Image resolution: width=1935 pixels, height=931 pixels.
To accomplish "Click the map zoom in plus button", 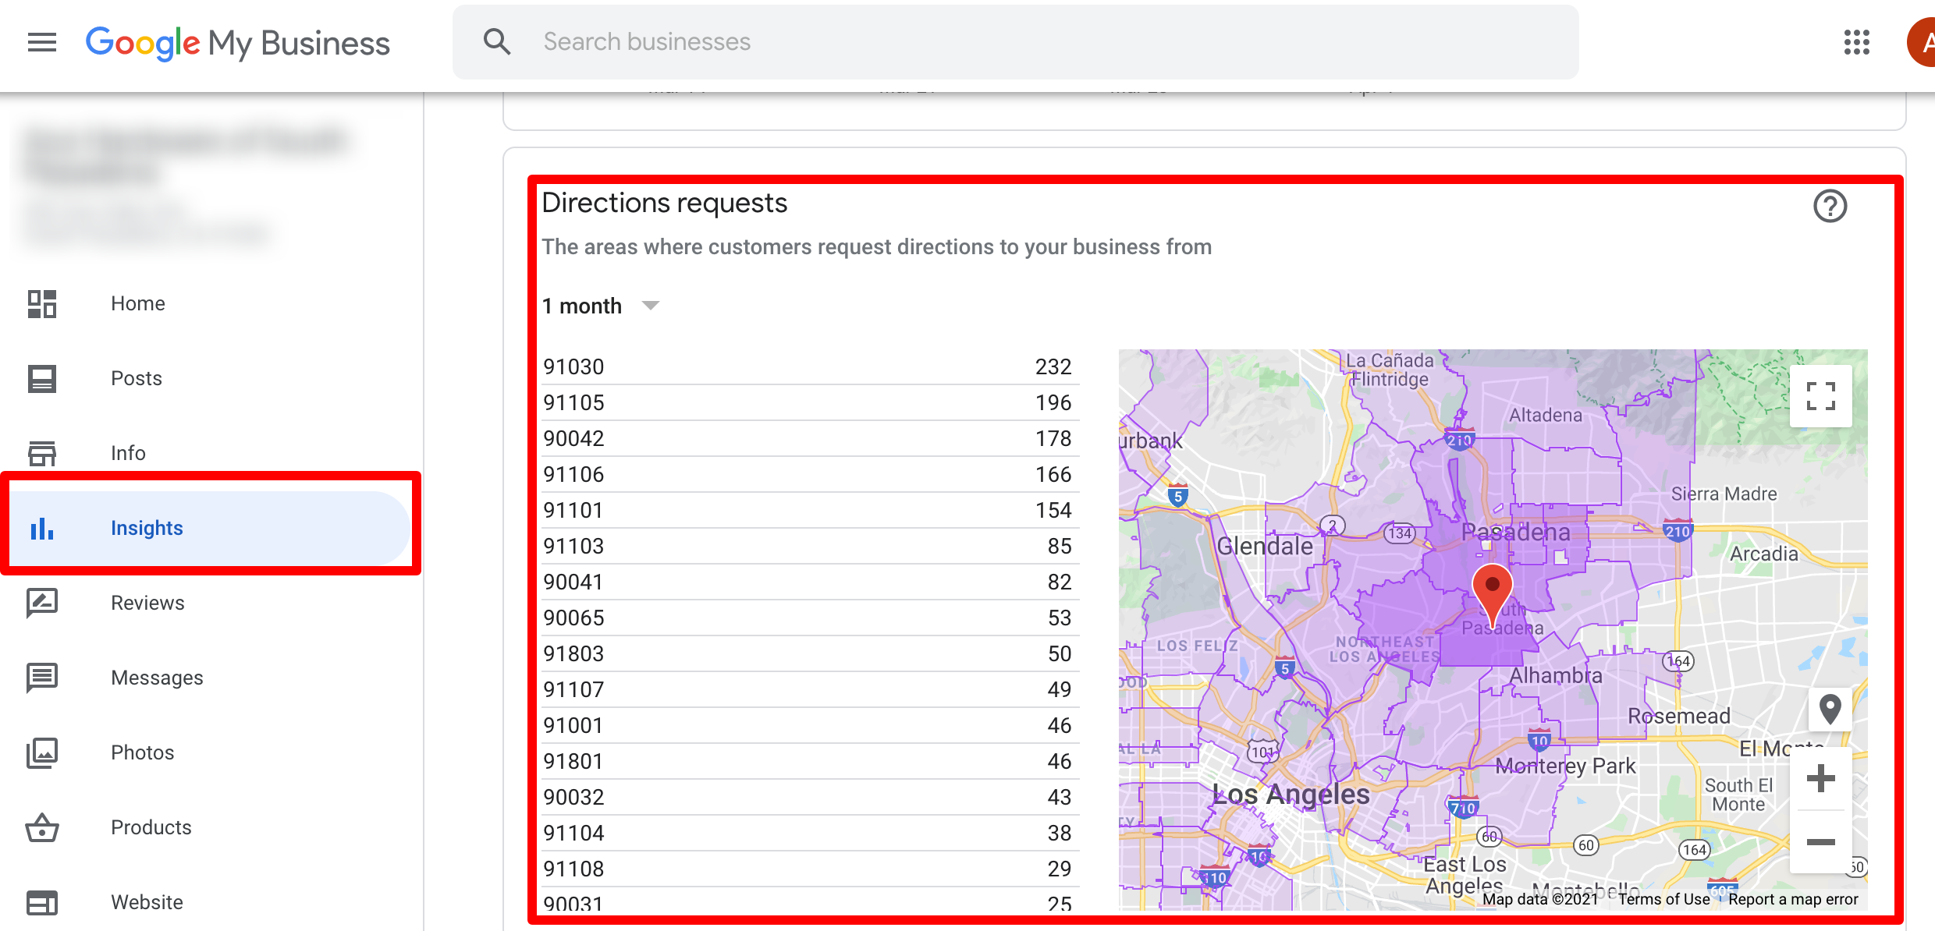I will [1820, 778].
